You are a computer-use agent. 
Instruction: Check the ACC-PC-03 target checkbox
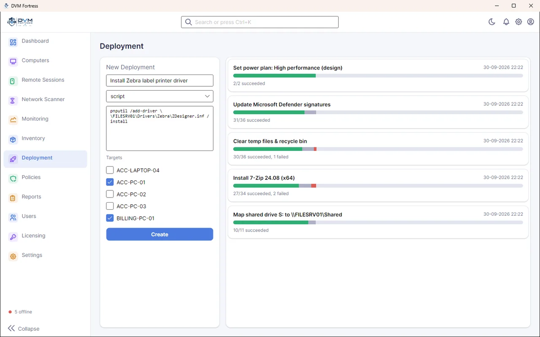point(110,206)
